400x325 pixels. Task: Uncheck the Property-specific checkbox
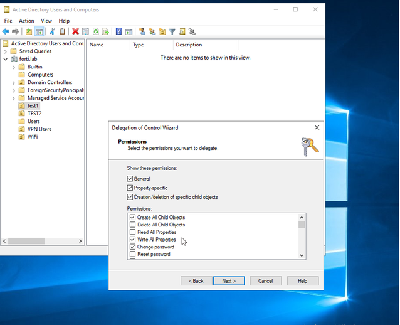tap(130, 188)
